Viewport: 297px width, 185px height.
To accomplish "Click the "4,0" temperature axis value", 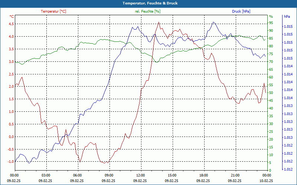I will tap(12, 36).
